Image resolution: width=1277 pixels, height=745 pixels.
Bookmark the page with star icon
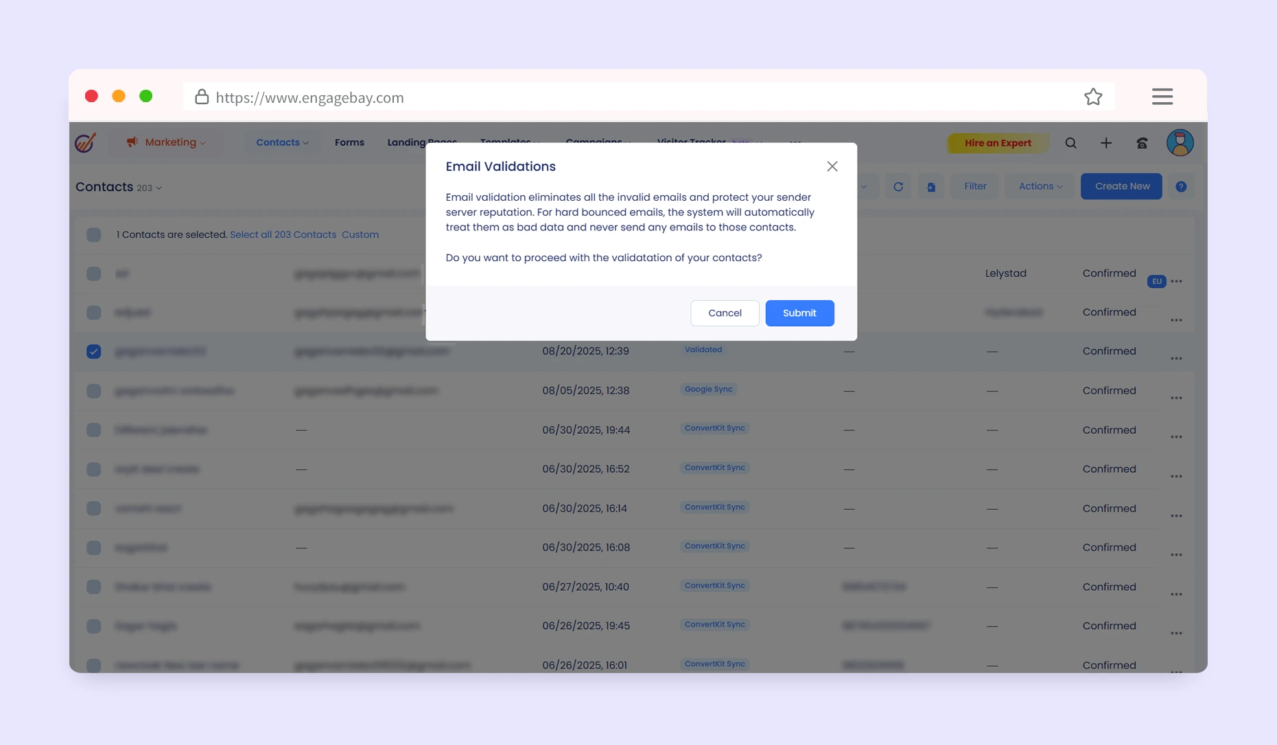[1093, 97]
